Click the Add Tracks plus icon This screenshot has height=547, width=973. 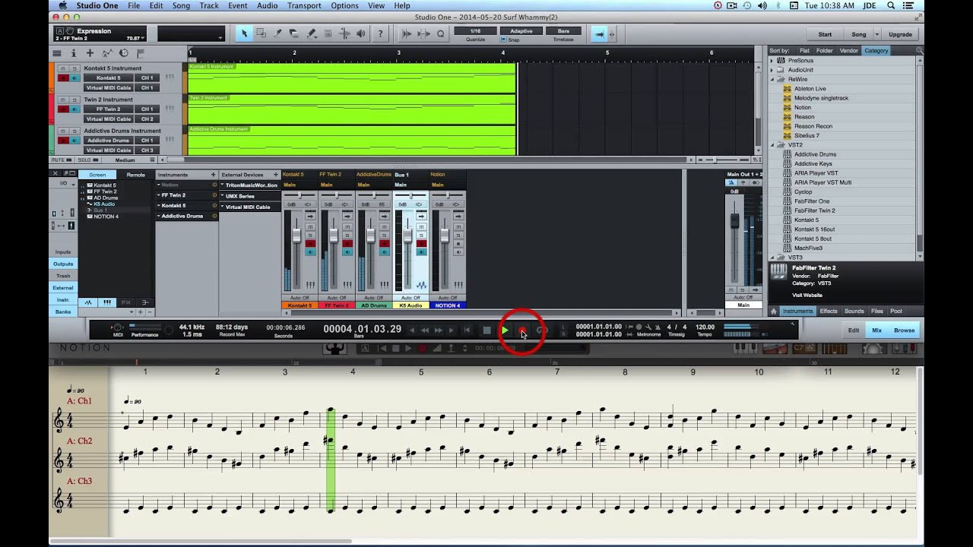(x=90, y=53)
